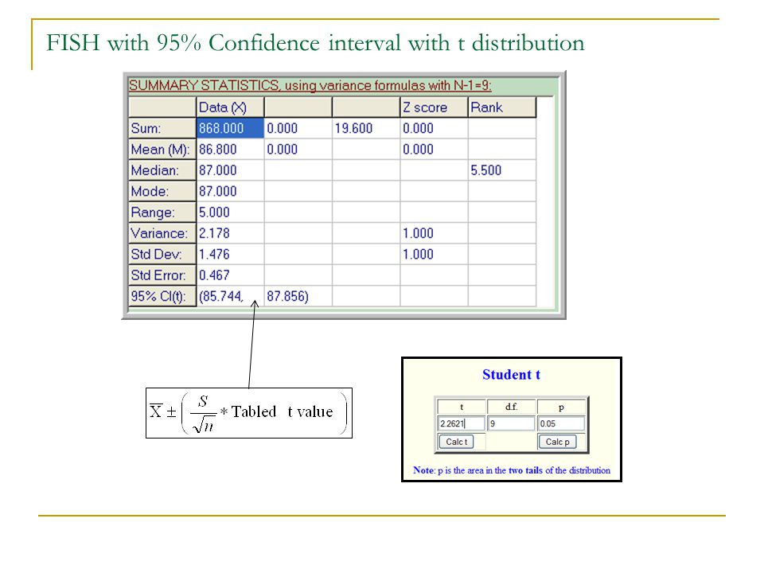Click the p input field showing 0.05
764x573 pixels.
[561, 423]
